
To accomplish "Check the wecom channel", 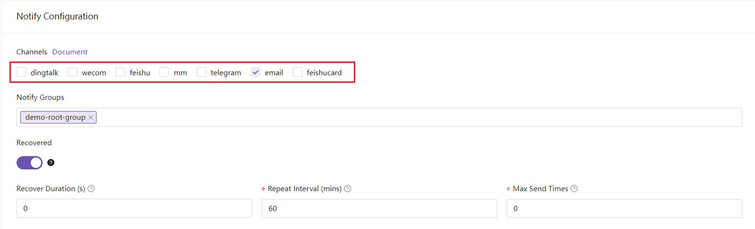I will (x=73, y=72).
